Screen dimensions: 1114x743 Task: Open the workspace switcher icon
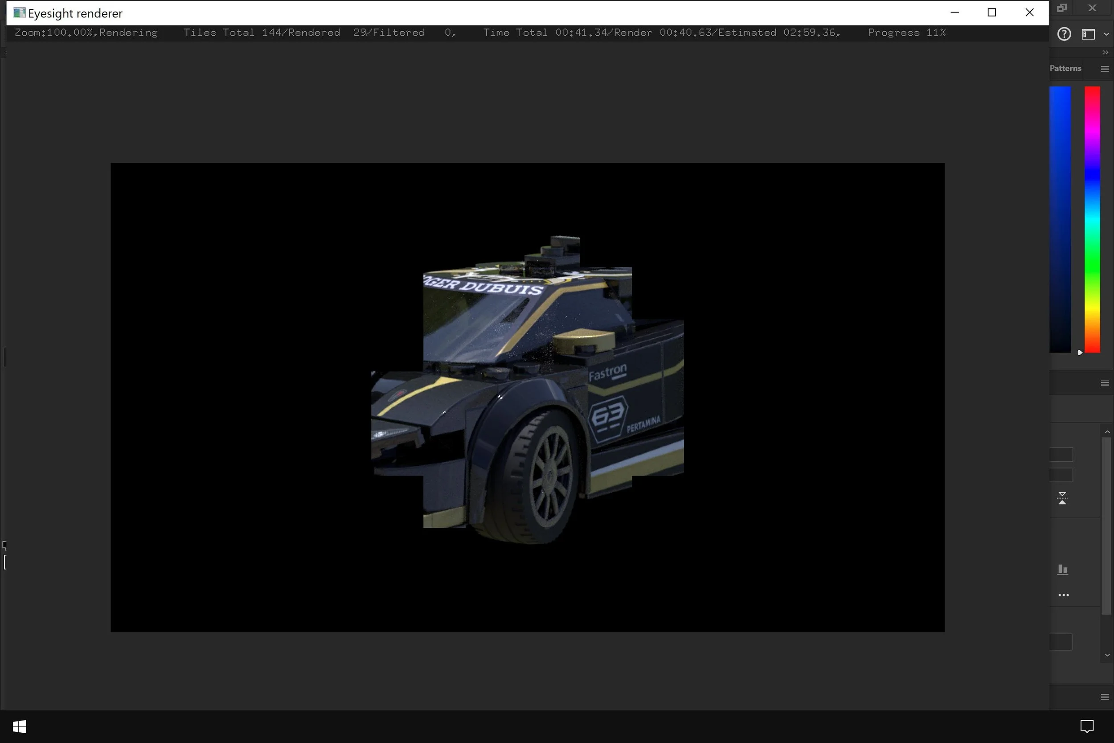pos(1088,34)
